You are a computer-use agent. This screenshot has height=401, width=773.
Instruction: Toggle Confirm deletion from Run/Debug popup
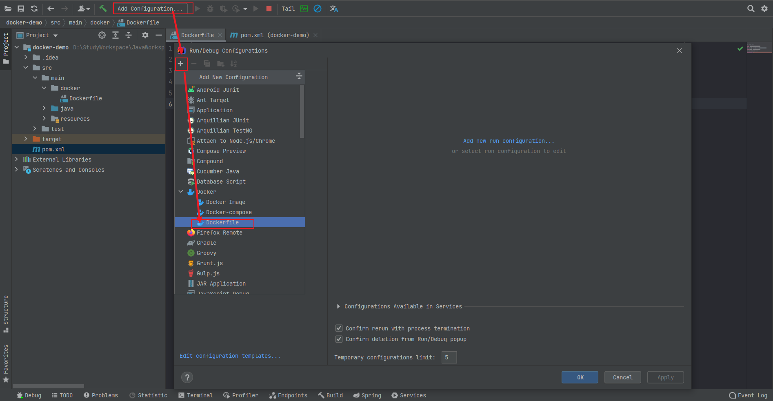tap(339, 339)
